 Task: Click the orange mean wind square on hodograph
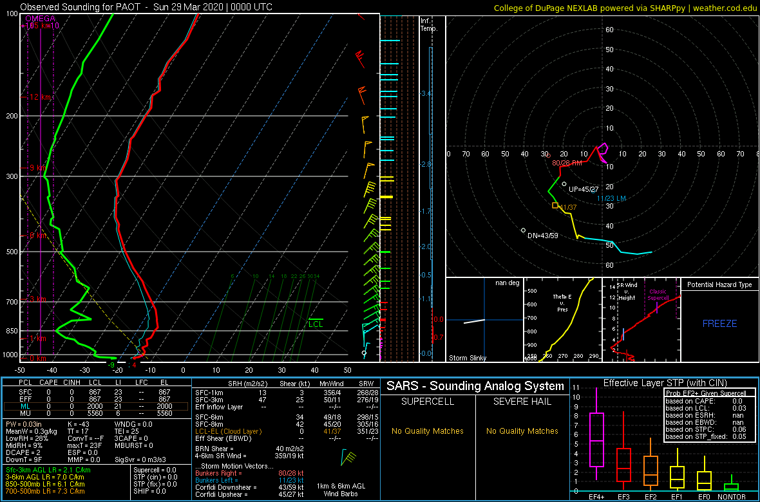pyautogui.click(x=555, y=205)
